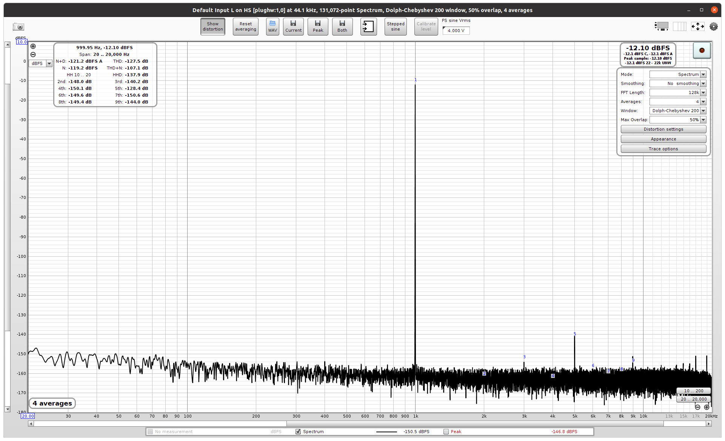Open the settings gear icon
The height and width of the screenshot is (441, 725).
coord(713,26)
